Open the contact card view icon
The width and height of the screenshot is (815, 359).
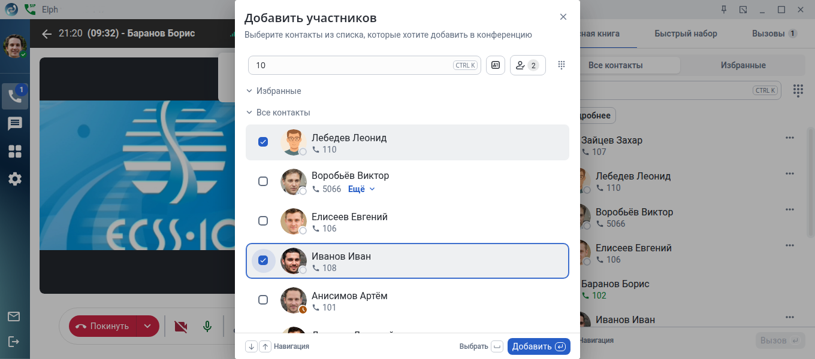pos(496,65)
